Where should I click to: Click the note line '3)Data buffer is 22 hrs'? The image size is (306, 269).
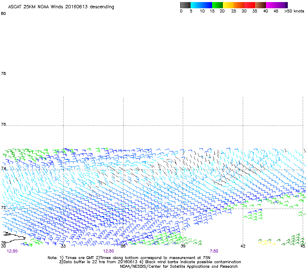(x=150, y=262)
